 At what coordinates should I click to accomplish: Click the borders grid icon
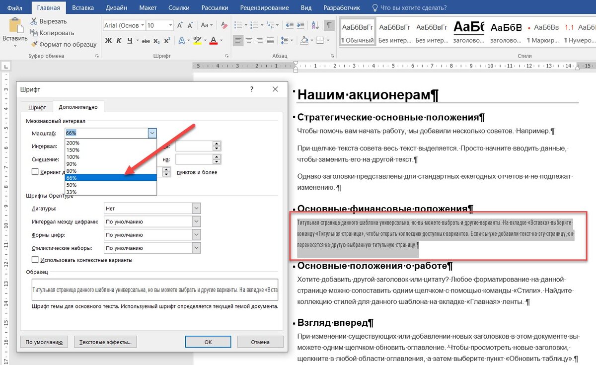[x=320, y=41]
